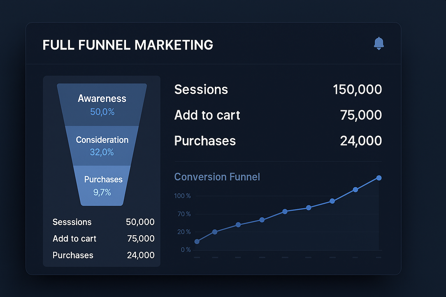Viewport: 446px width, 297px height.
Task: Click Add to cart label below the funnel
Action: [x=74, y=239]
